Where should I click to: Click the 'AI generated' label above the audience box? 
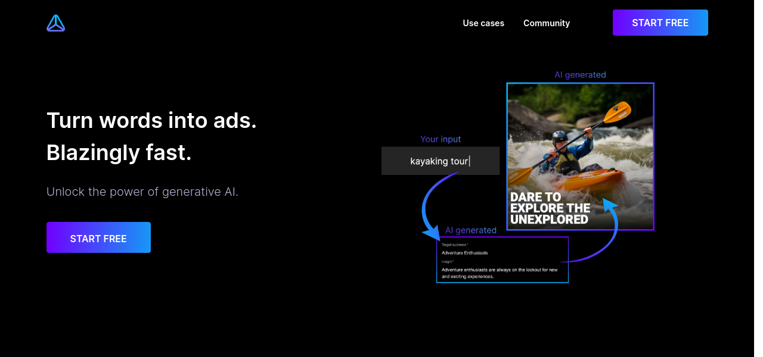click(470, 230)
